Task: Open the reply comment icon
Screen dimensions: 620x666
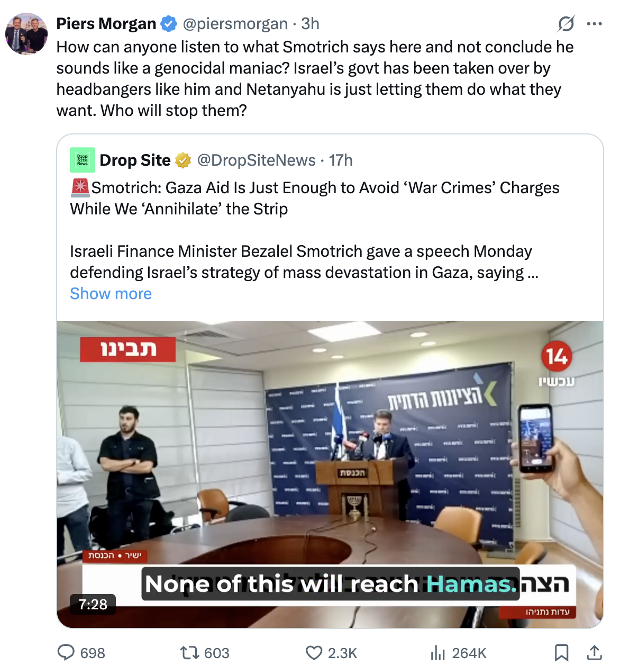Action: [66, 652]
